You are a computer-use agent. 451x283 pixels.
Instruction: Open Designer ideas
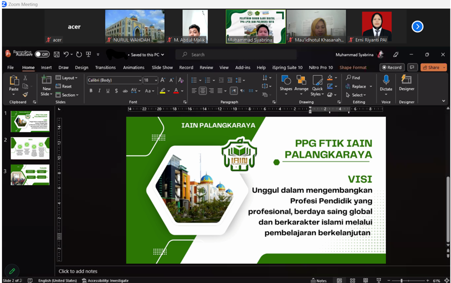click(x=406, y=83)
